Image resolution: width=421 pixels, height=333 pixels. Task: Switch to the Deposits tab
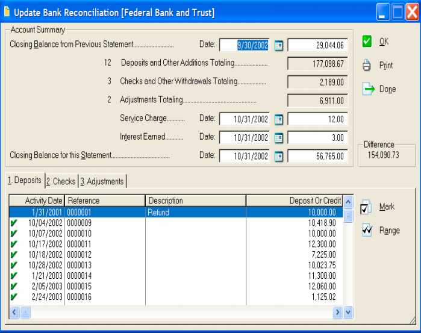point(25,180)
